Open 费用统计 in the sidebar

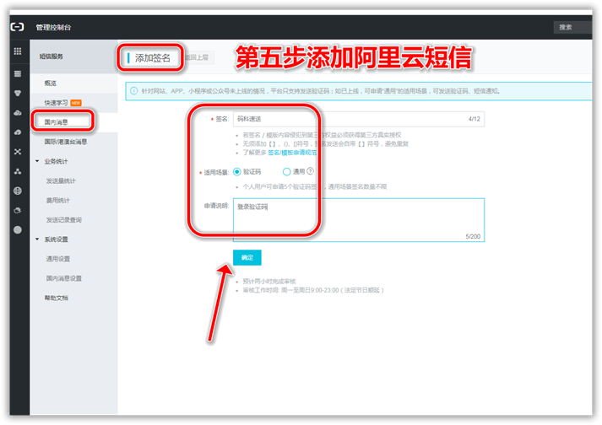(58, 200)
